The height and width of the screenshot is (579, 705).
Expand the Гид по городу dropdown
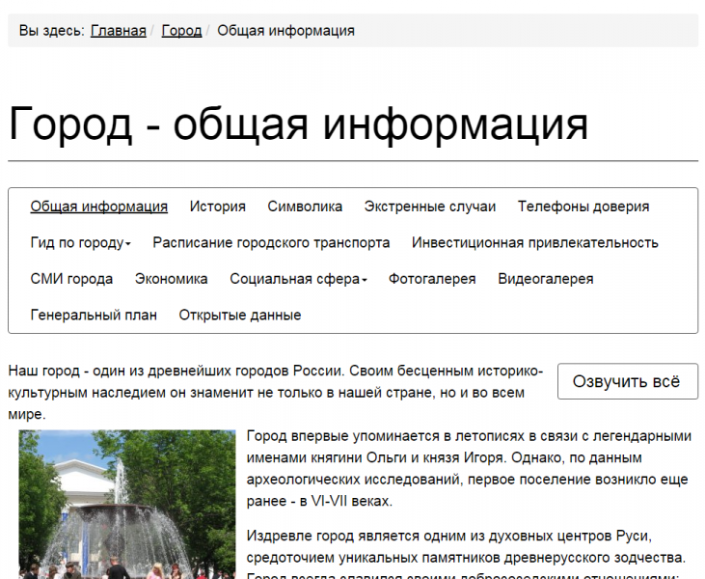(x=80, y=243)
